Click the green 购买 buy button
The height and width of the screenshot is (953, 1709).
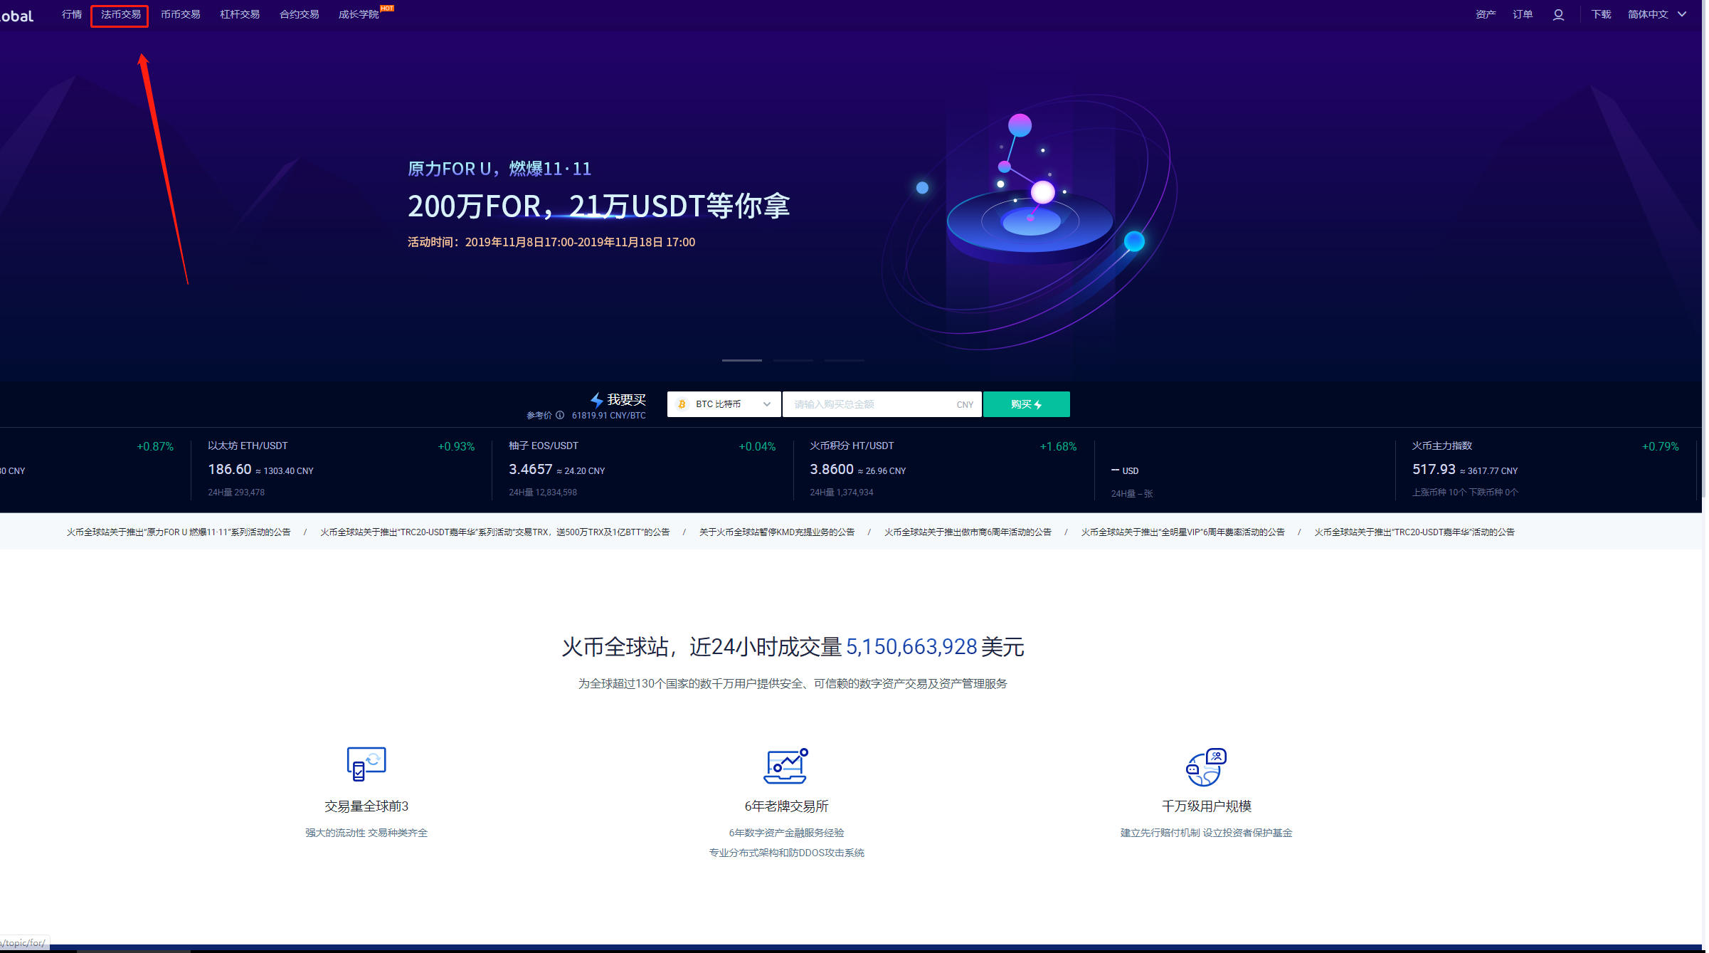[1027, 404]
